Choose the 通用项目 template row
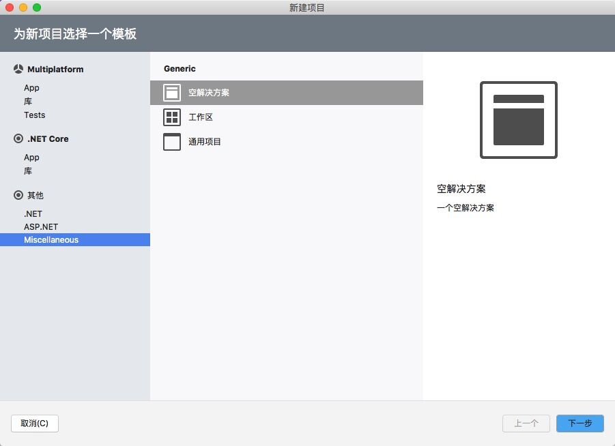The height and width of the screenshot is (446, 615). tap(286, 141)
